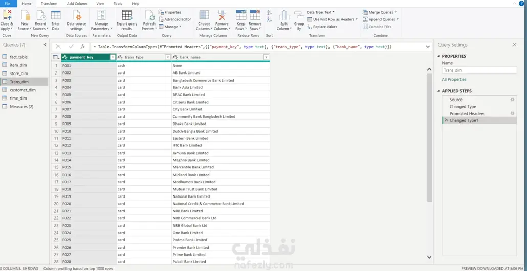The width and height of the screenshot is (527, 271).
Task: Click the query Name input field
Action: point(479,70)
